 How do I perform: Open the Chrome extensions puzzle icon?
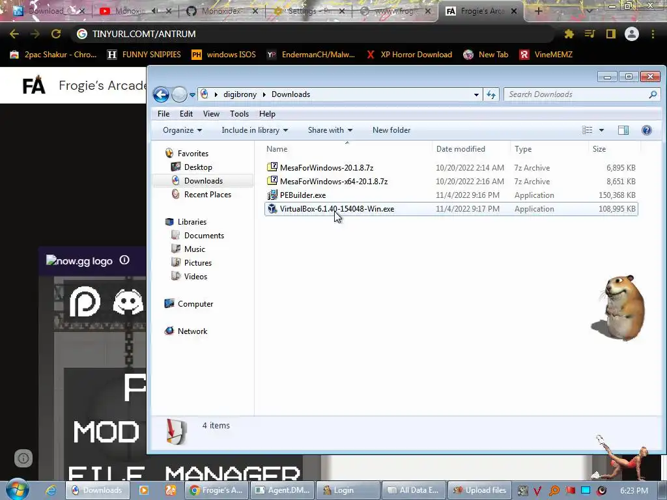coord(569,34)
